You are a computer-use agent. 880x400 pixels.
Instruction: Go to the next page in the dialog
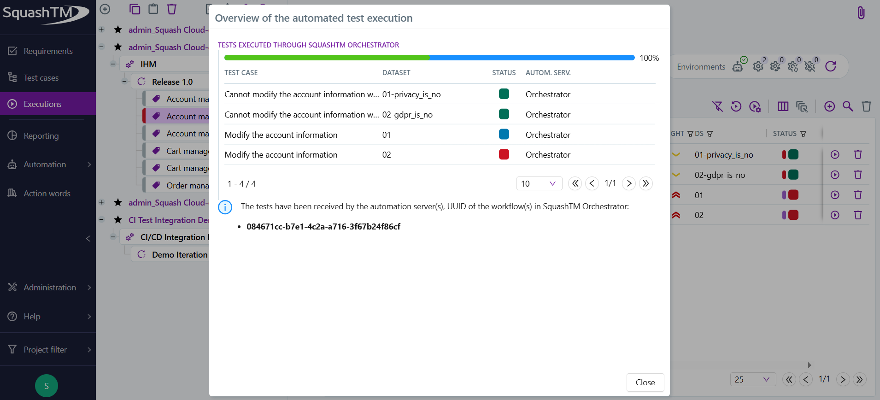[629, 183]
